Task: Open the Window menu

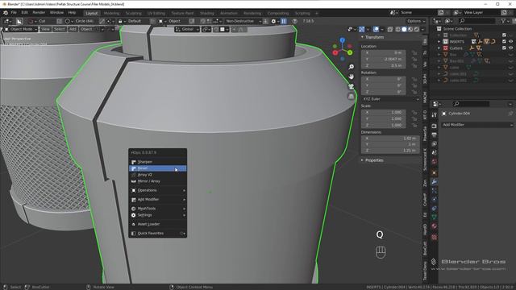Action: click(56, 13)
